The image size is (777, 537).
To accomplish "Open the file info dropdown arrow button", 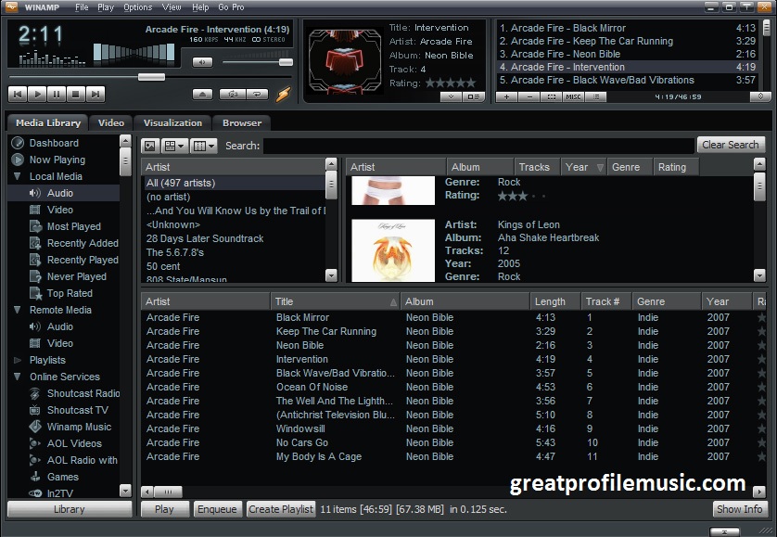I will click(451, 96).
